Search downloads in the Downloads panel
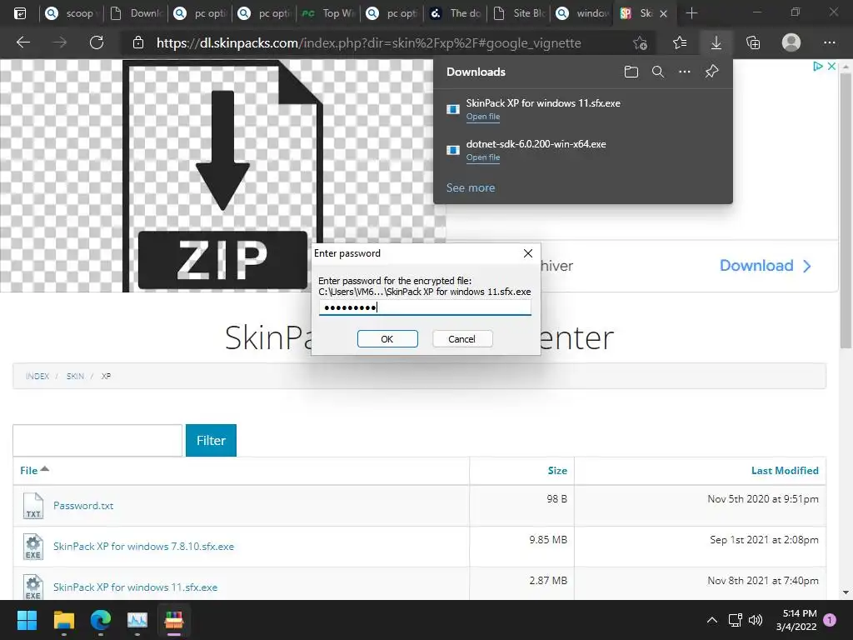The height and width of the screenshot is (640, 853). (x=658, y=72)
